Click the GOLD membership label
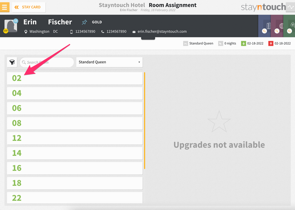This screenshot has height=210, width=295. (x=97, y=22)
